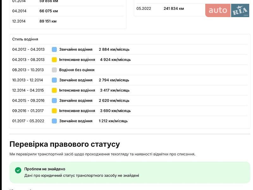
Task: Select the period '01.2017 - 05.2022'
Action: 28,121
